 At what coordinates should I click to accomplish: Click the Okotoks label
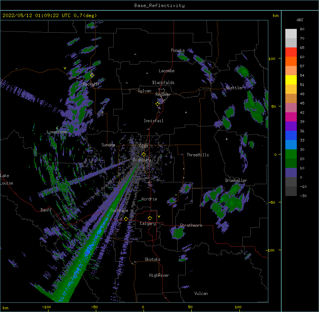tap(152, 259)
